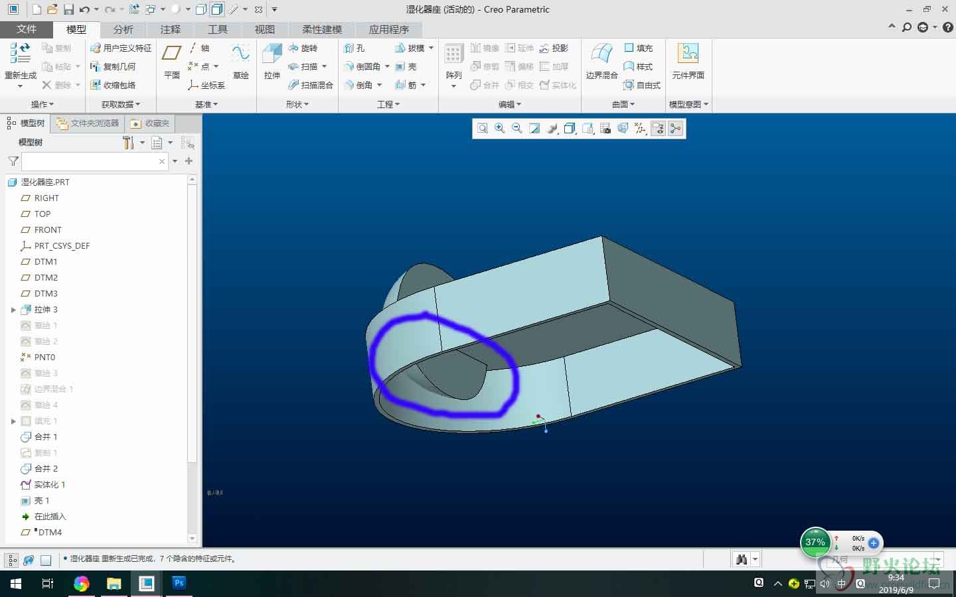Open the Round (倒圆角) dropdown arrow
956x597 pixels.
click(x=387, y=66)
